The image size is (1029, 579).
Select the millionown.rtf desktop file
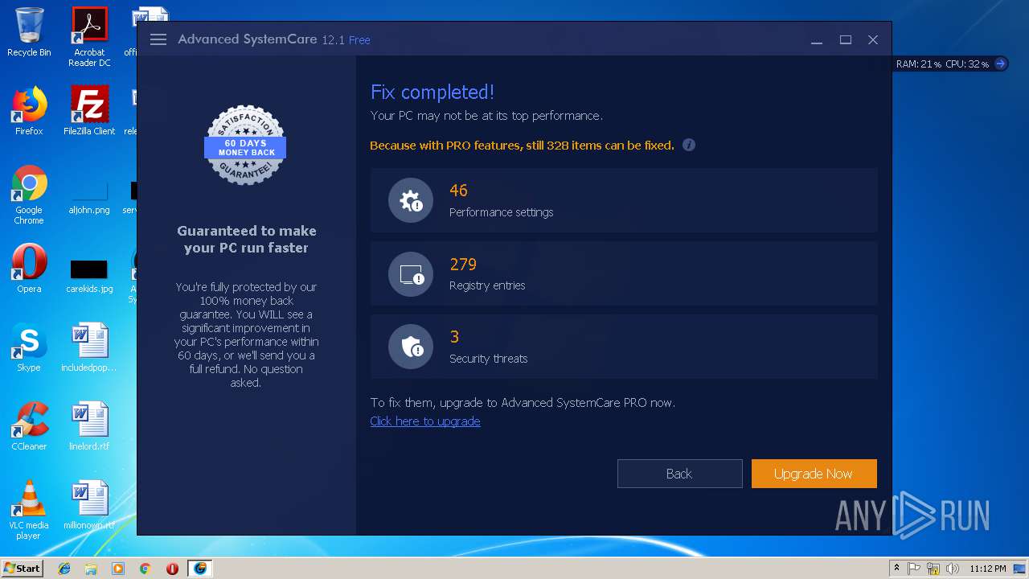(x=89, y=505)
